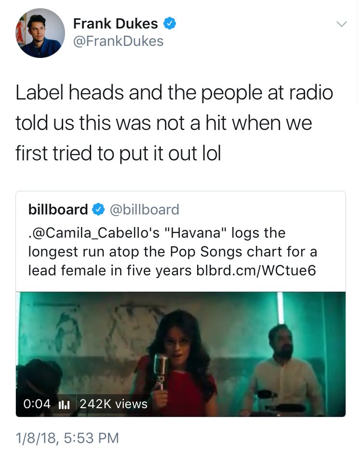Image resolution: width=361 pixels, height=456 pixels.
Task: Click billboard's verified checkmark badge
Action: (x=98, y=209)
